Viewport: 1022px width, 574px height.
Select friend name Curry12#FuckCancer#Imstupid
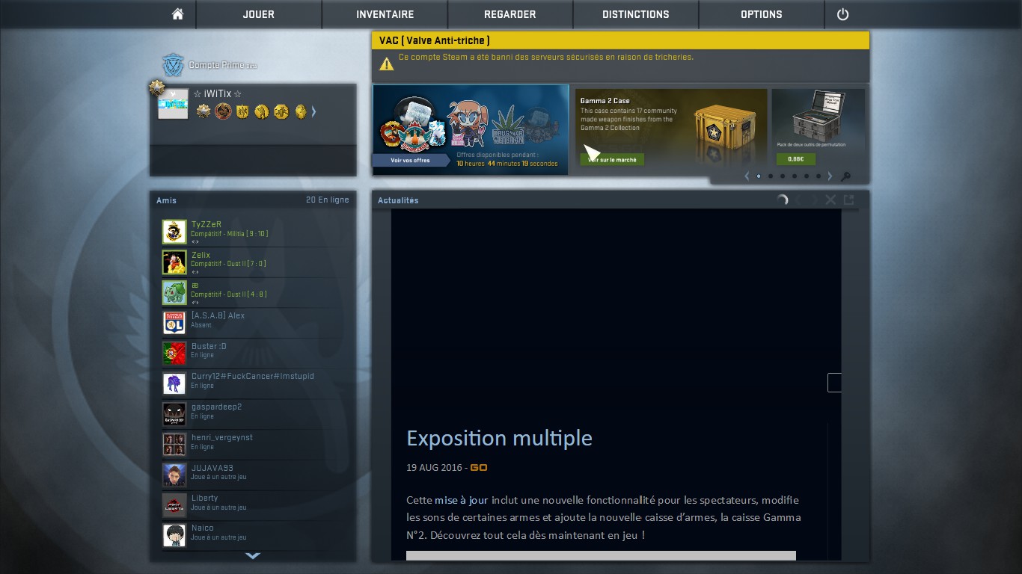click(253, 376)
